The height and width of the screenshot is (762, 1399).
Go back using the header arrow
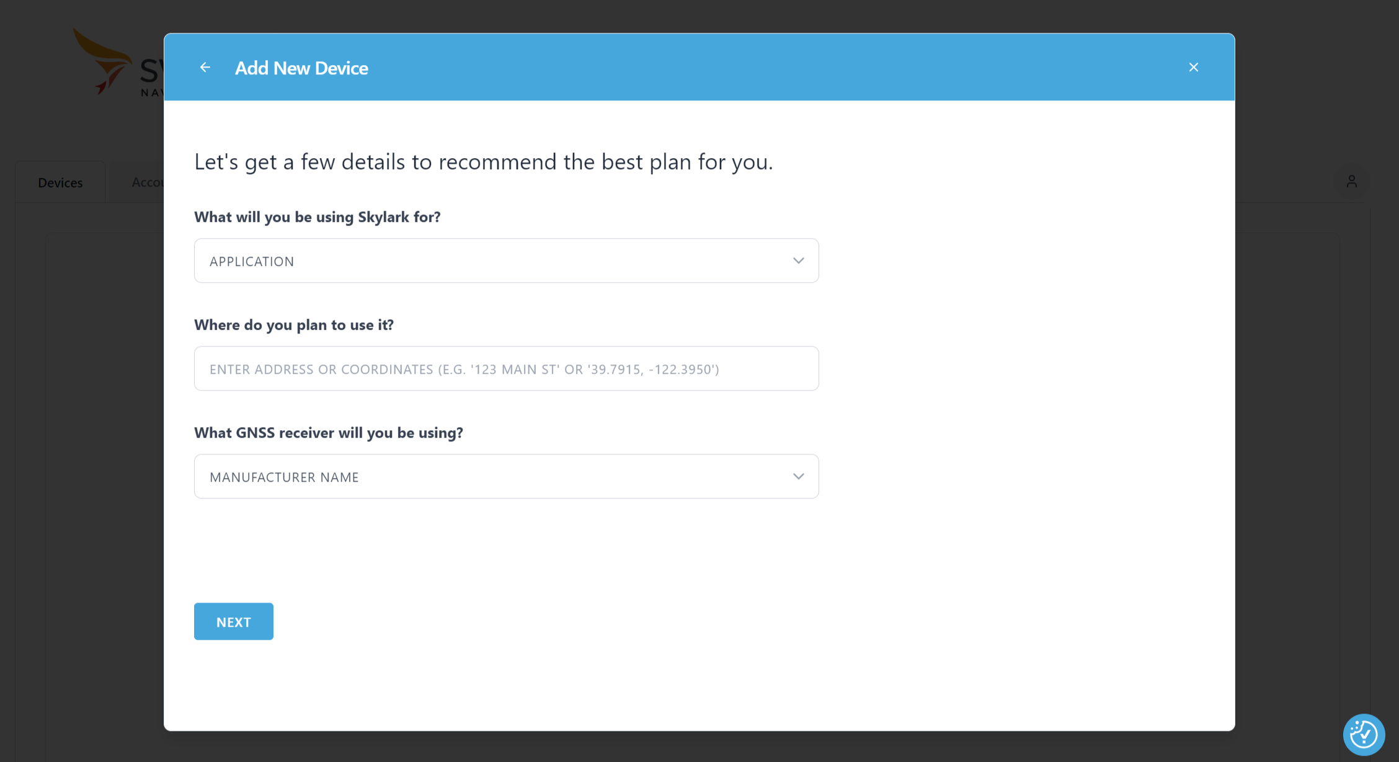tap(205, 67)
